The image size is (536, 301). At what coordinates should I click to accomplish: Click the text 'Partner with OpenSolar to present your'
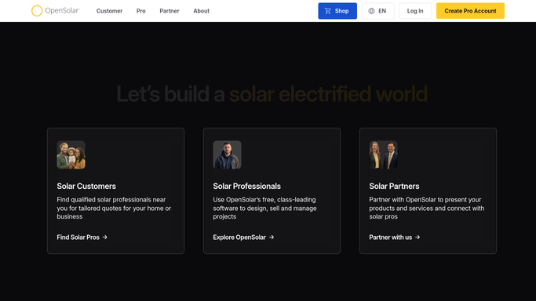pos(425,200)
